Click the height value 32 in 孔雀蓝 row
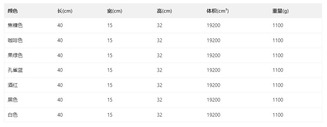 [x=160, y=70]
